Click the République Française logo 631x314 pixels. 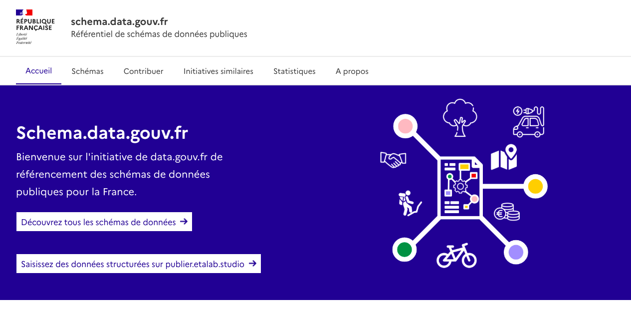point(35,27)
